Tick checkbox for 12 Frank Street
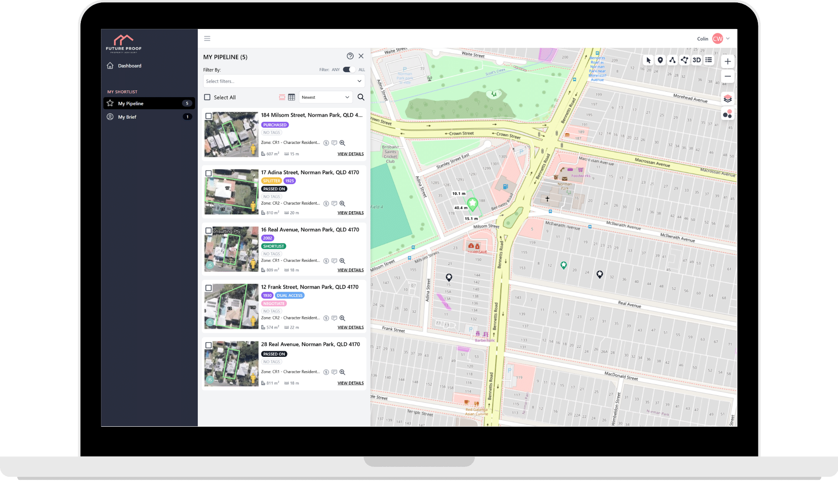The height and width of the screenshot is (502, 838). click(209, 288)
